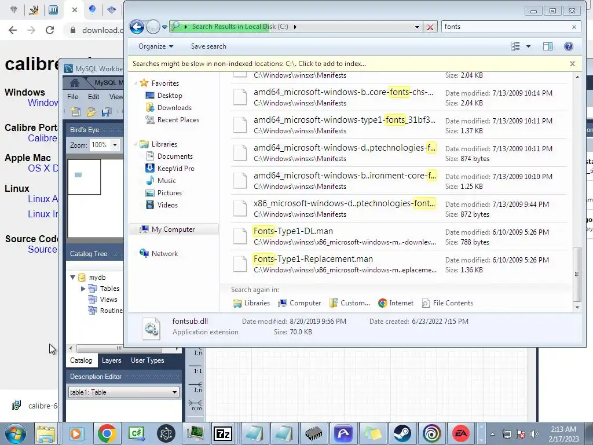Open Edit menu in MySQL Workbench
The height and width of the screenshot is (445, 593).
[93, 97]
